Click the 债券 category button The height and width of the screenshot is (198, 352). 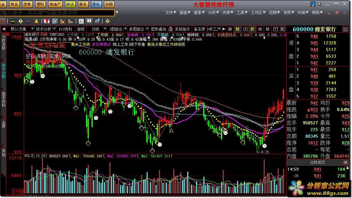pyautogui.click(x=27, y=4)
